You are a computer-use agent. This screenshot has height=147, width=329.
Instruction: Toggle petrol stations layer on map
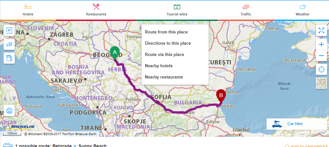(9, 58)
